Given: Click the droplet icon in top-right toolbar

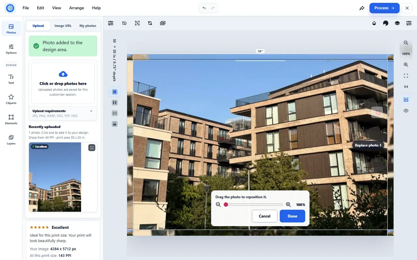Looking at the screenshot, I should tap(374, 23).
